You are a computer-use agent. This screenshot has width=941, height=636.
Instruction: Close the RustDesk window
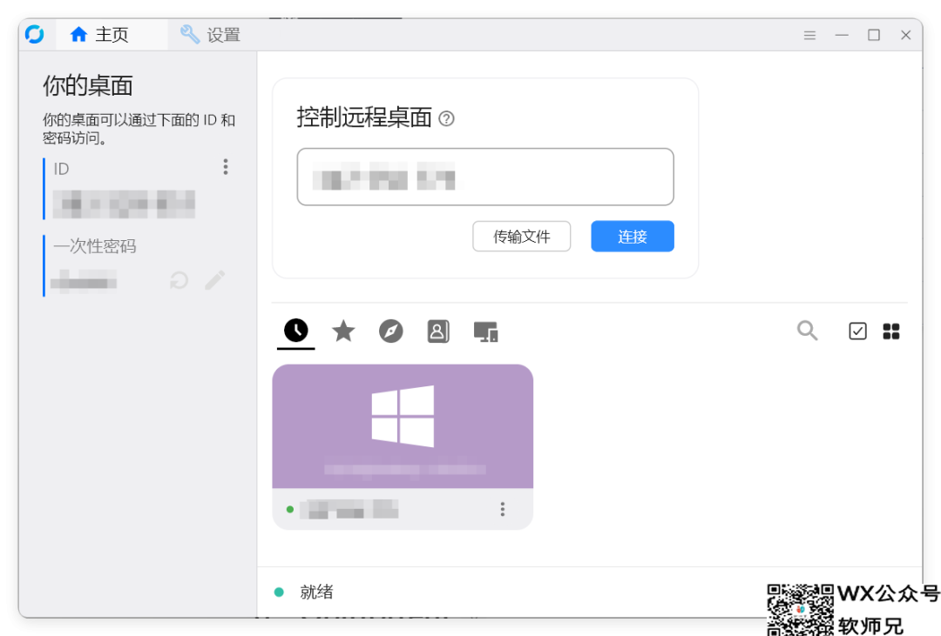905,36
